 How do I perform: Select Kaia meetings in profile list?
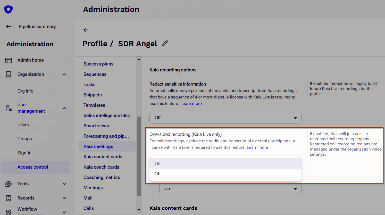(107, 146)
